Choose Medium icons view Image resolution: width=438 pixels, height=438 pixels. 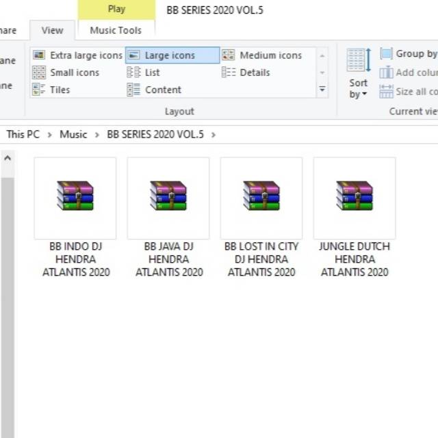[262, 55]
